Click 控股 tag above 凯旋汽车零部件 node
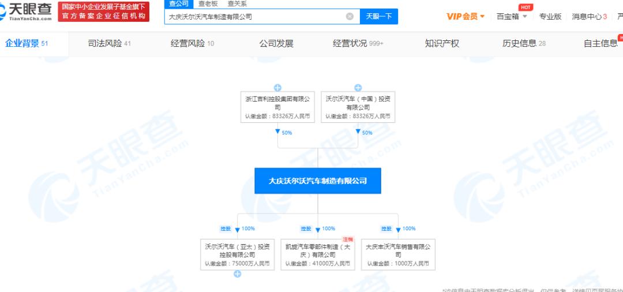The width and height of the screenshot is (623, 292). click(x=306, y=229)
